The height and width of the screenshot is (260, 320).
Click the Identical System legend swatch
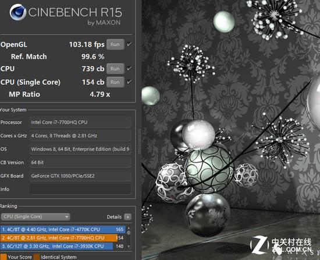(37, 257)
